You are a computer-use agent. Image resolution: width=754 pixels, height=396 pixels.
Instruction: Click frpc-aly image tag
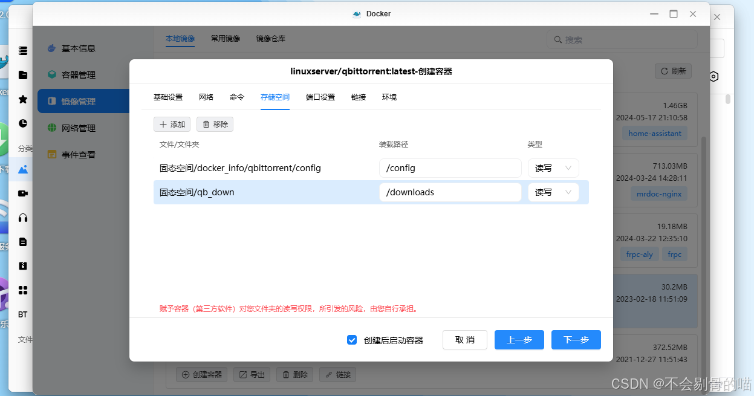tap(640, 255)
